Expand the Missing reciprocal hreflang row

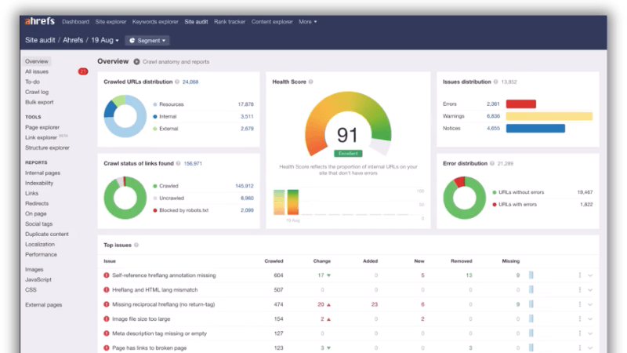point(590,304)
